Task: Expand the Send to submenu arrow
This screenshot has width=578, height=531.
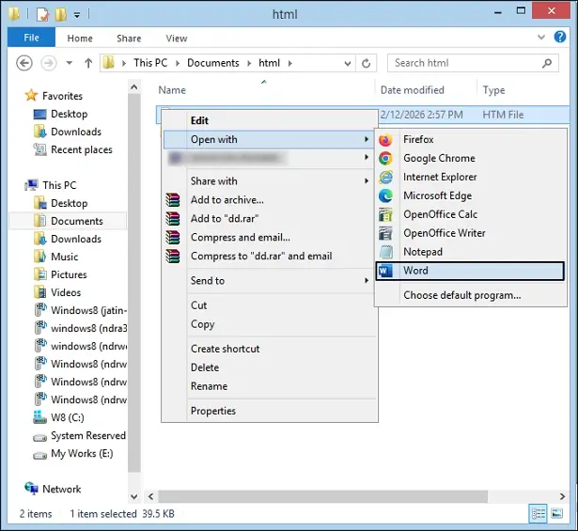Action: tap(367, 281)
